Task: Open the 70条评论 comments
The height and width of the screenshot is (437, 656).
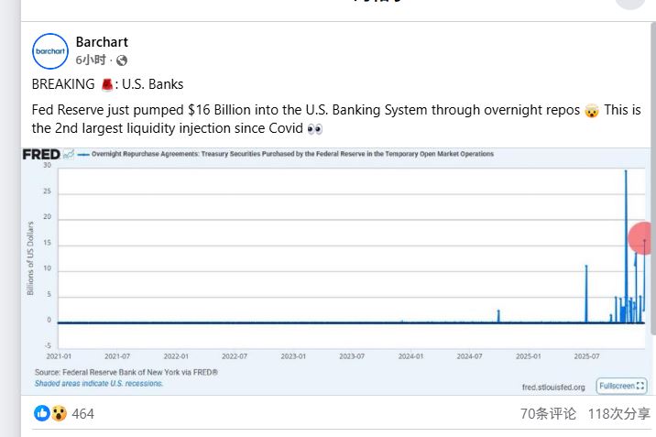Action: point(548,414)
